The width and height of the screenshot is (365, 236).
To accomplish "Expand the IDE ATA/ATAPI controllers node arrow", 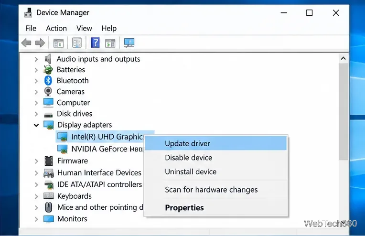I will [x=36, y=185].
